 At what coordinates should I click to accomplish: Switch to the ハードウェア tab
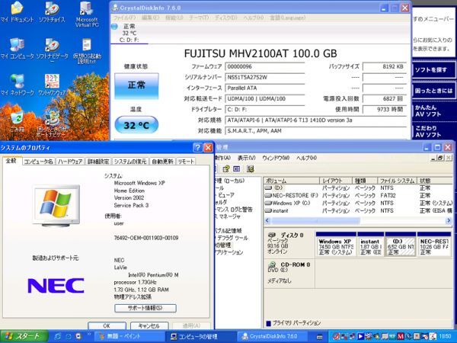(x=70, y=162)
